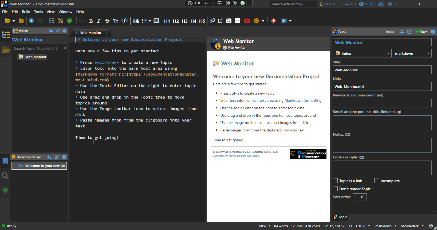Enable Don't render Topic checkbox
This screenshot has width=437, height=230.
tap(335, 189)
